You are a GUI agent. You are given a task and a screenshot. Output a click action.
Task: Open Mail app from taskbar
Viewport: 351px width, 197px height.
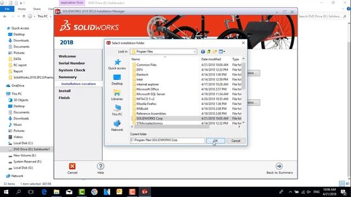(69, 192)
